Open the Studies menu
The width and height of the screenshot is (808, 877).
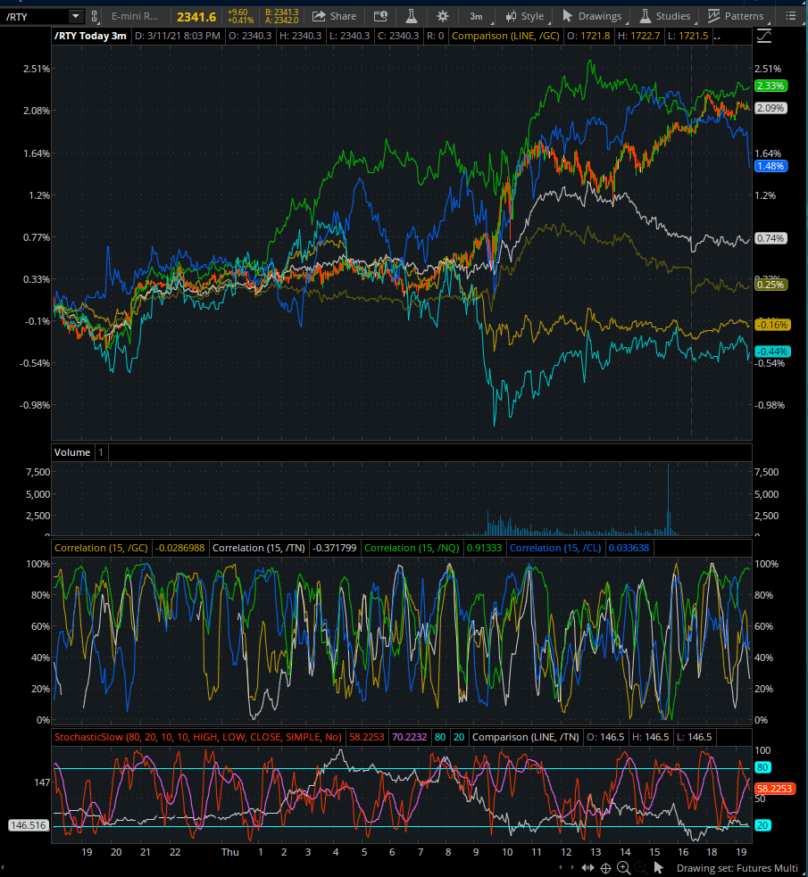[665, 16]
